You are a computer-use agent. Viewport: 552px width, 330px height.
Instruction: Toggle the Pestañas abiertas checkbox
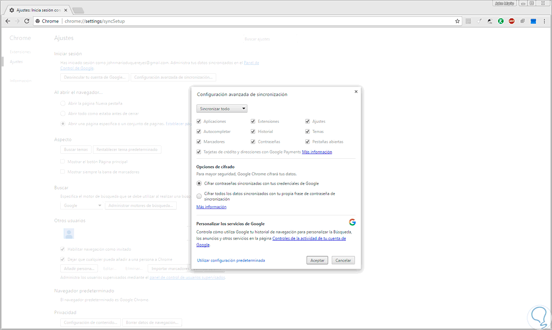[x=308, y=142]
